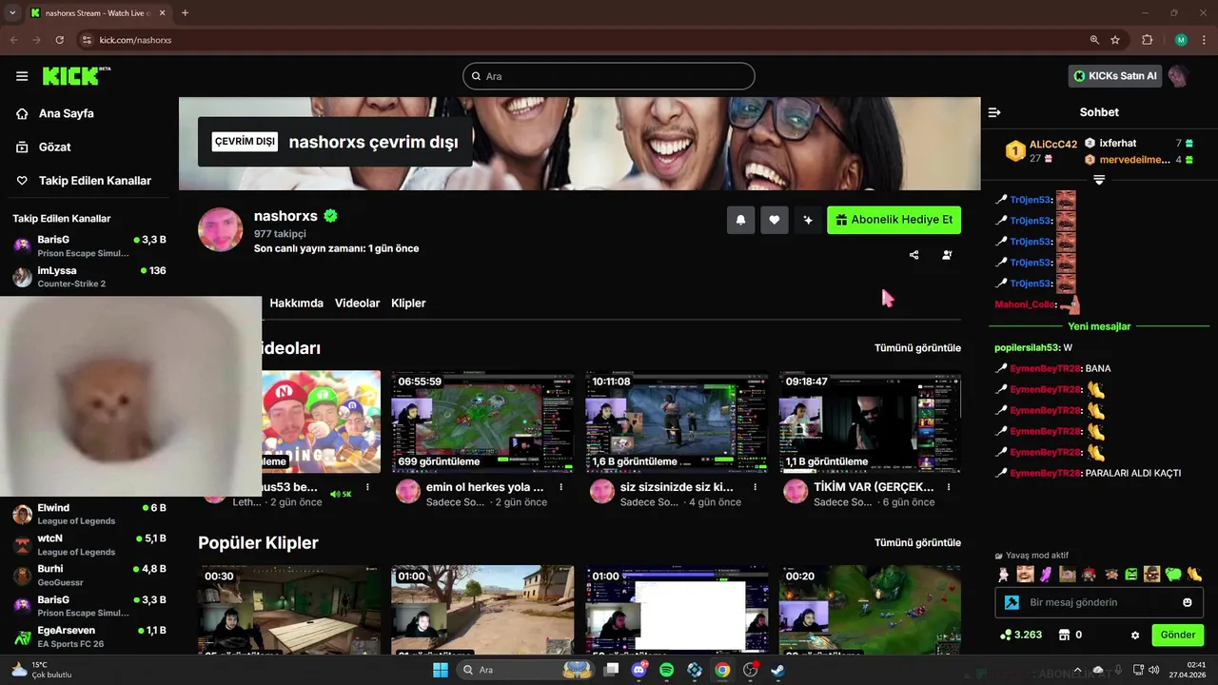View all videos via first Tümünü görüntüle
1218x685 pixels.
click(917, 348)
